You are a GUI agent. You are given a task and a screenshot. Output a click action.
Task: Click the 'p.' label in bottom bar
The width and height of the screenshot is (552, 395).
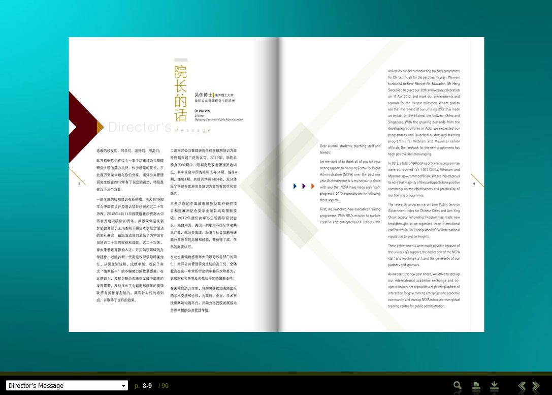(137, 386)
